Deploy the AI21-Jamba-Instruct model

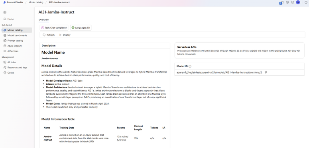65,35
